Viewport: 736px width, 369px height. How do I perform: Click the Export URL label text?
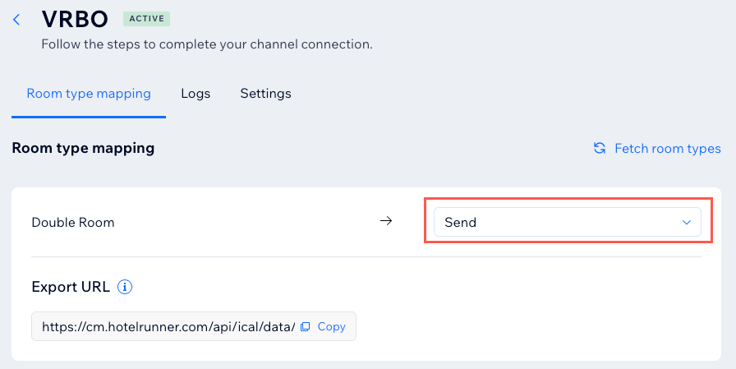(x=71, y=287)
